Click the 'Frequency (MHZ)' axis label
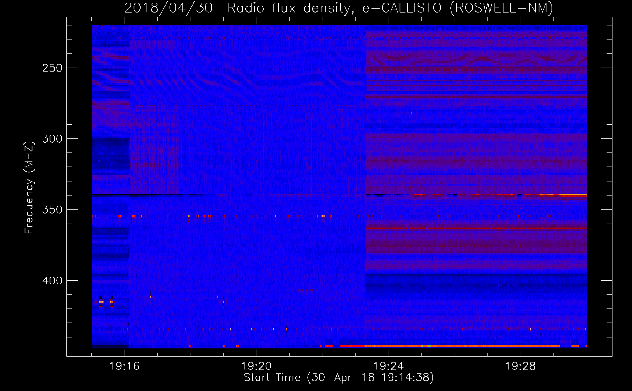This screenshot has height=391, width=632. click(29, 188)
